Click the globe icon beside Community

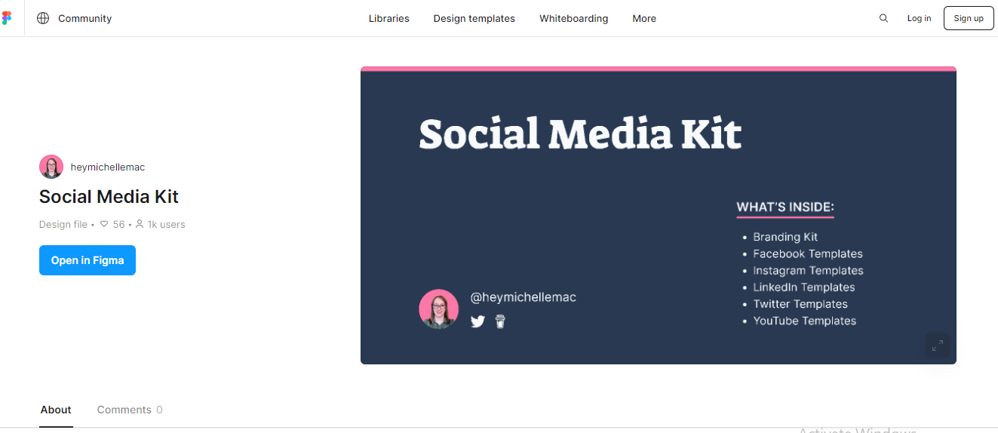click(x=43, y=18)
